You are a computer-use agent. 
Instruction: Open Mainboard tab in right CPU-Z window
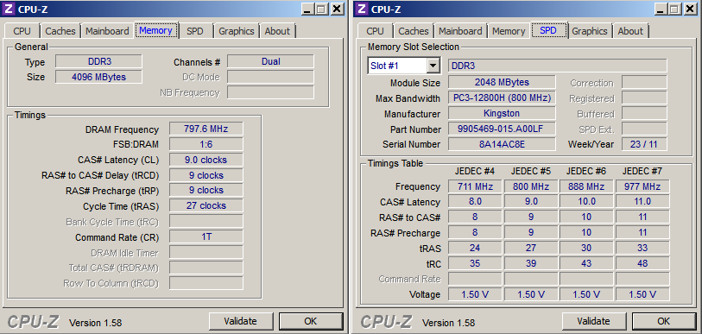[x=460, y=31]
